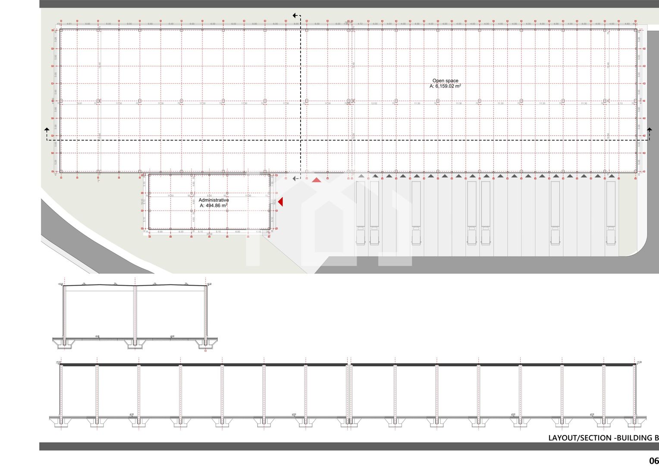Click the "Administrative" room label
The height and width of the screenshot is (466, 659).
[x=213, y=200]
